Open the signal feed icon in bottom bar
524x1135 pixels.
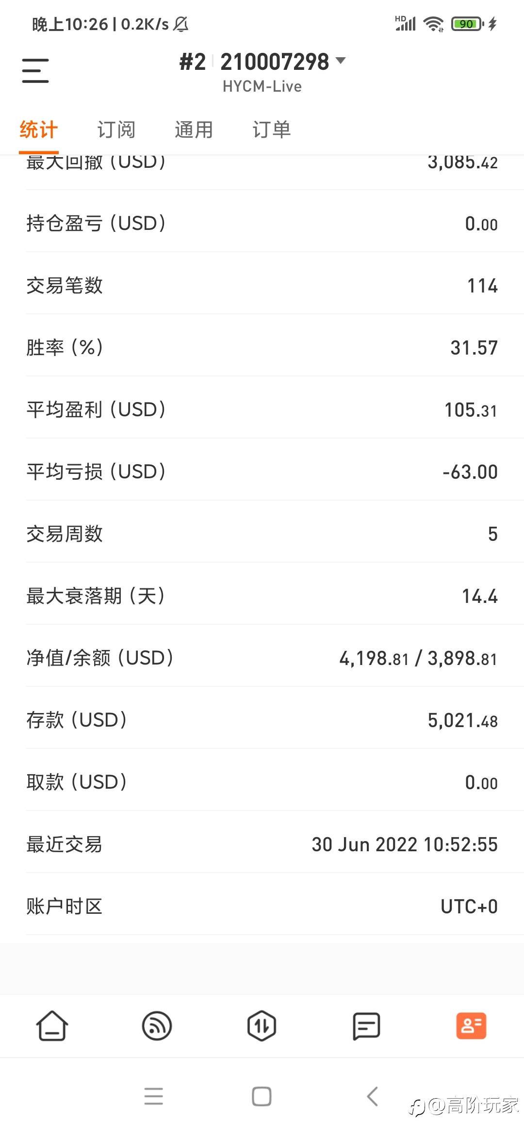(x=157, y=1026)
